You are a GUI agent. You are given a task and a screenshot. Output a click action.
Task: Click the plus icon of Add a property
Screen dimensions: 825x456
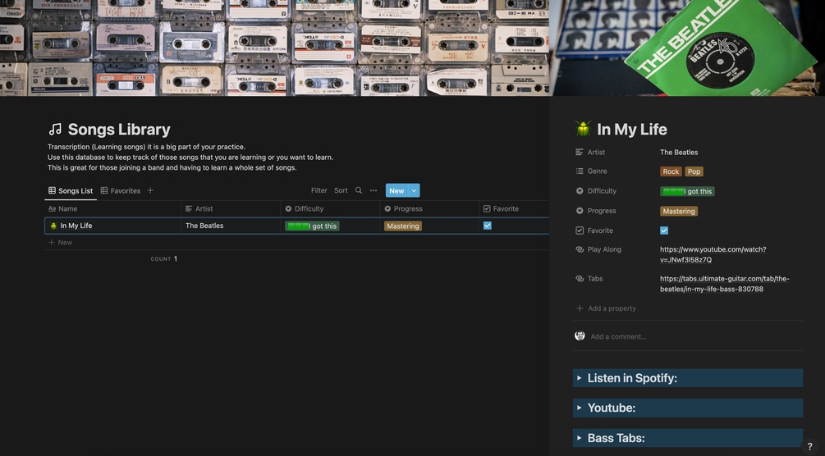[580, 308]
